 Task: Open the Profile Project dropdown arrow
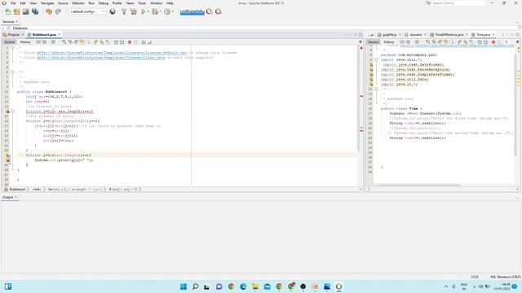(172, 11)
